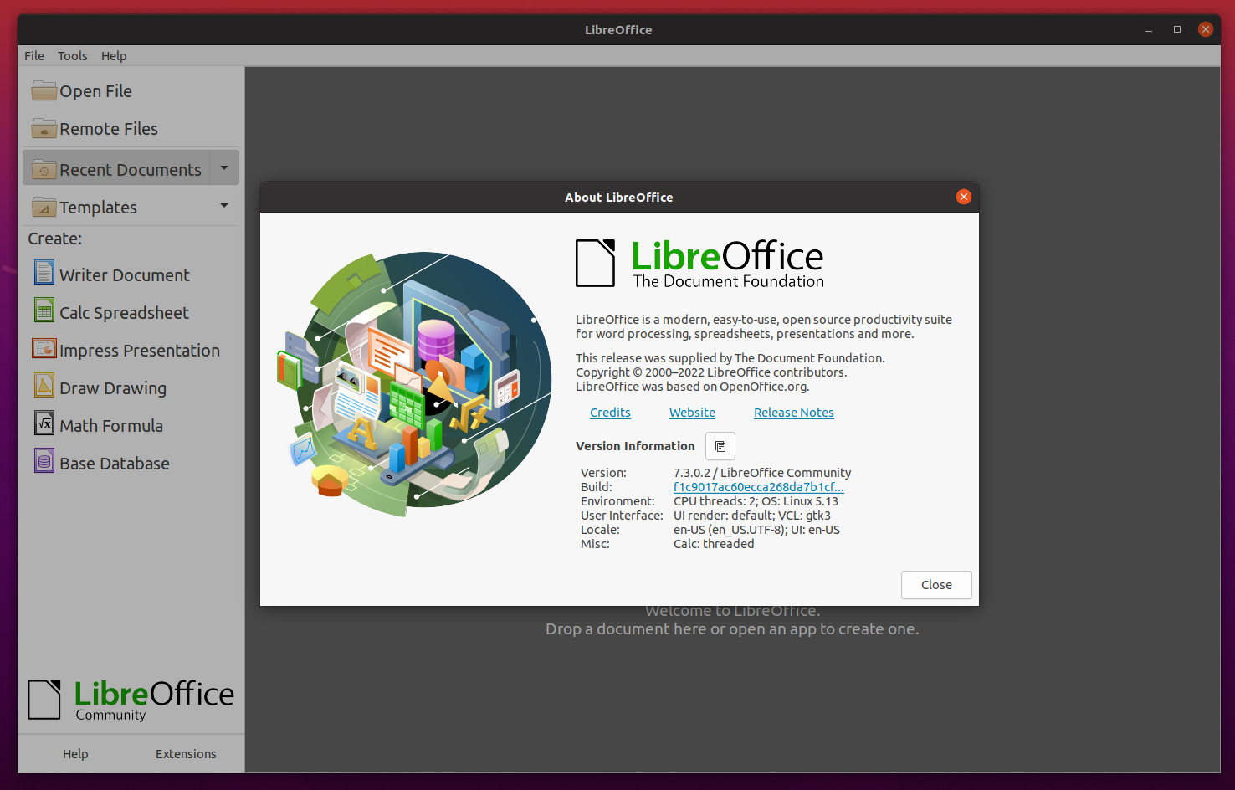Click the build hash f1c9017ac60ecca268da7b1cf link
The image size is (1235, 790).
[759, 487]
